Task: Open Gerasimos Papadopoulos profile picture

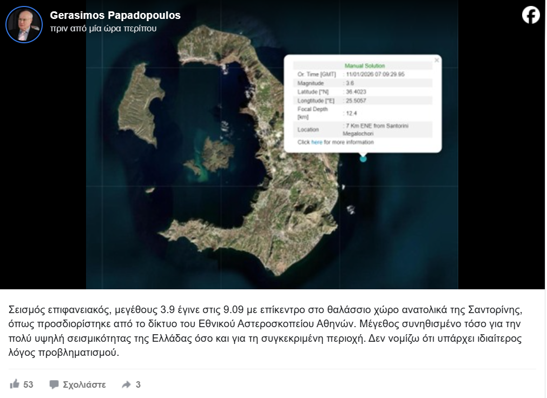Action: pyautogui.click(x=24, y=24)
